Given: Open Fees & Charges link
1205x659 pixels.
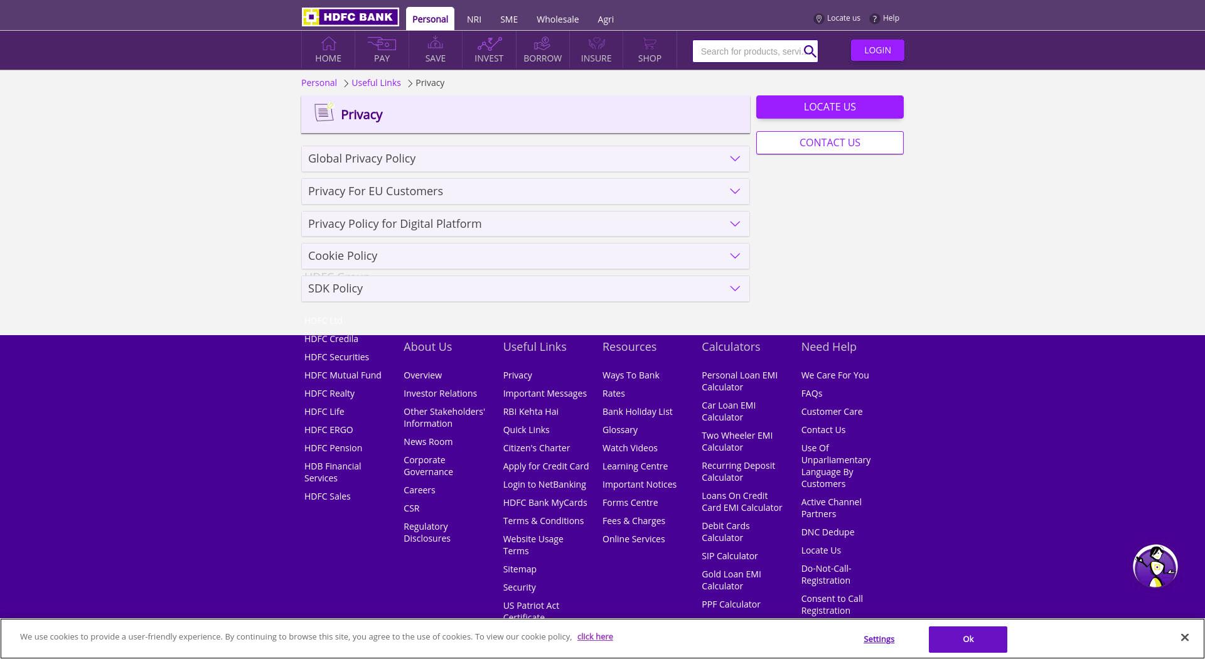Looking at the screenshot, I should click(633, 521).
